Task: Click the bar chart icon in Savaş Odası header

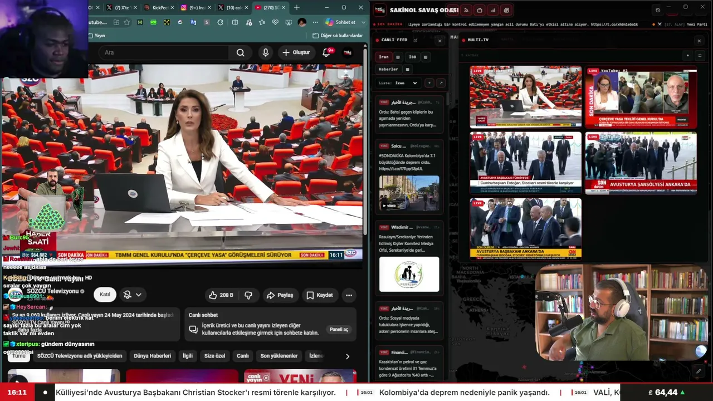Action: pos(493,10)
